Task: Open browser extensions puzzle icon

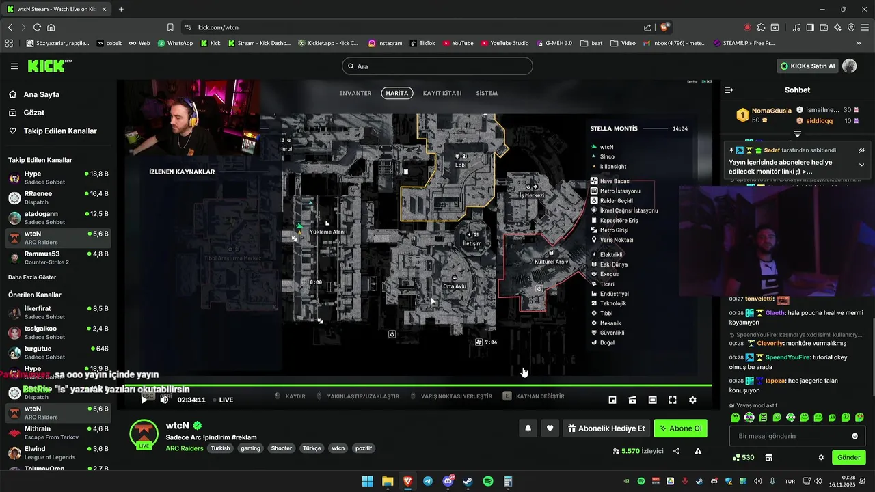Action: tap(761, 27)
